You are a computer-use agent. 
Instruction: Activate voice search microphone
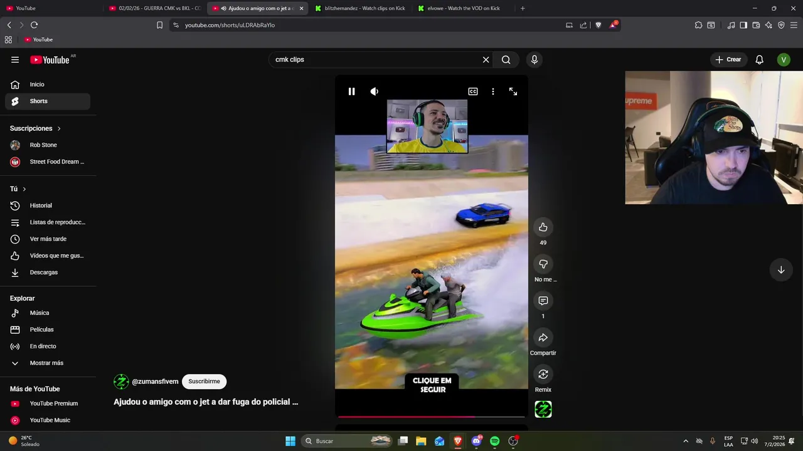(x=534, y=60)
